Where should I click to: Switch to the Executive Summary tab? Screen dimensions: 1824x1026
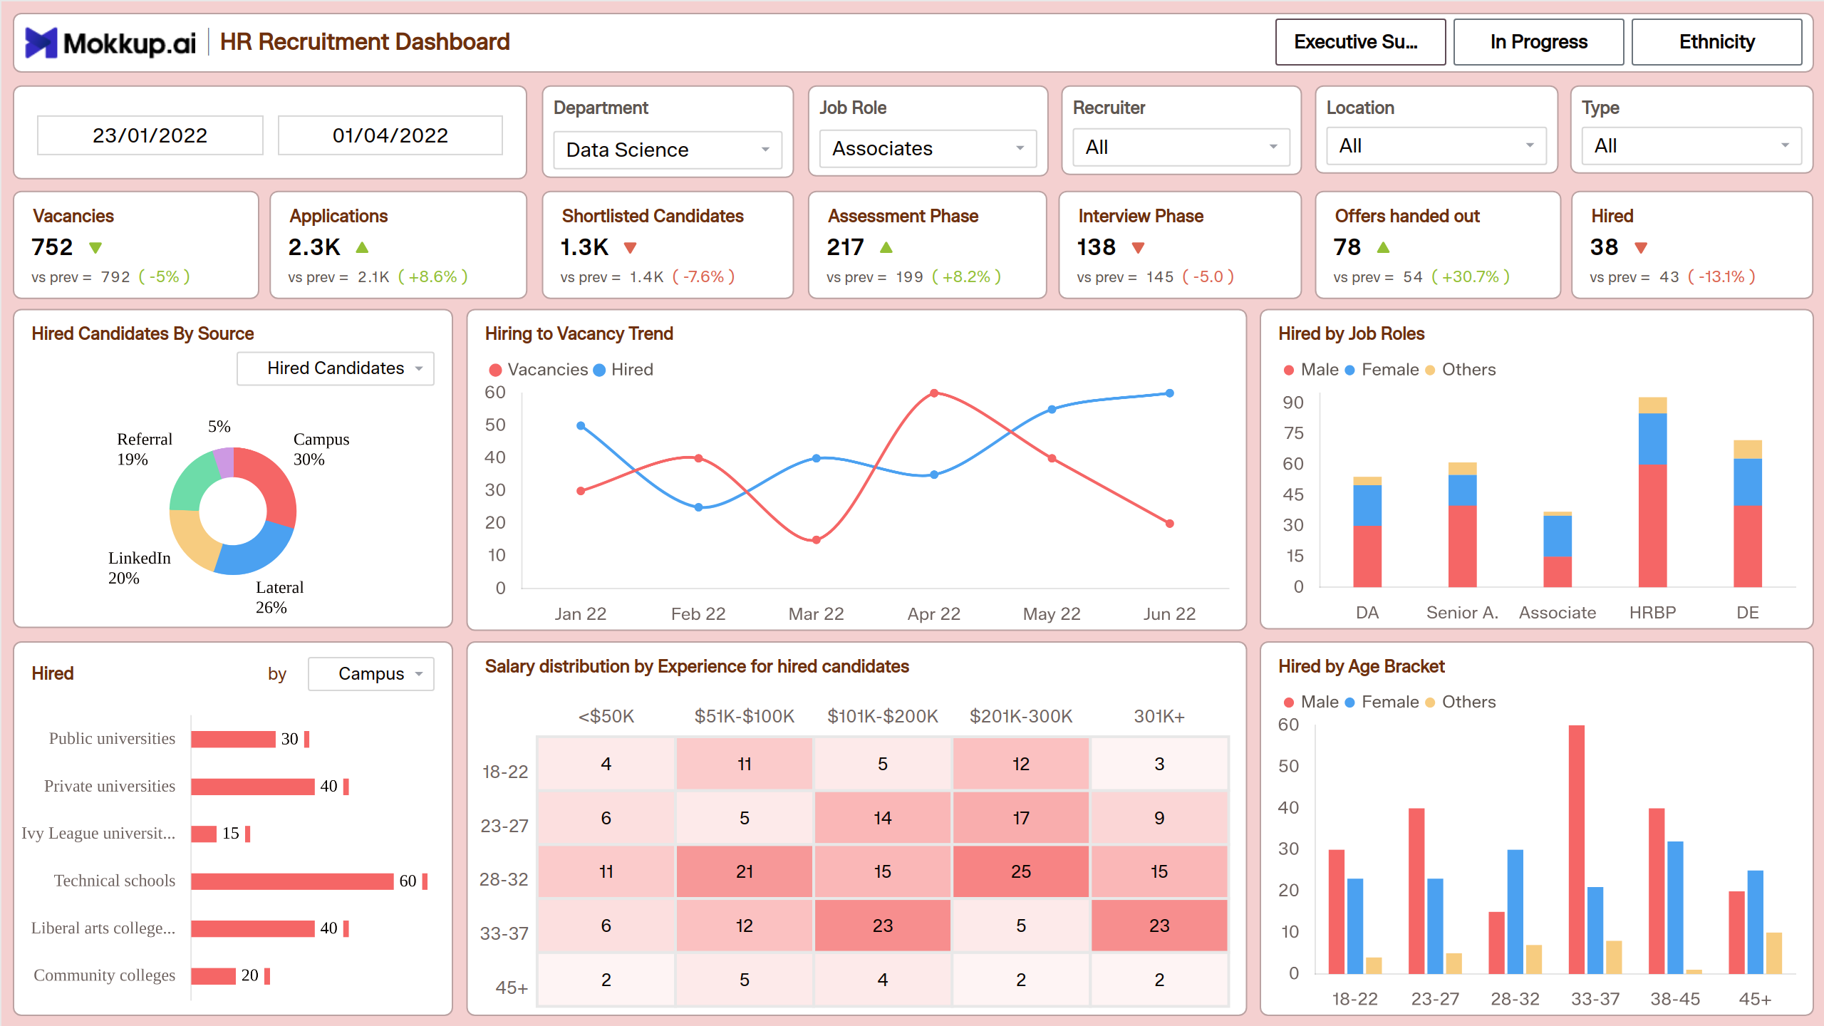click(x=1360, y=42)
